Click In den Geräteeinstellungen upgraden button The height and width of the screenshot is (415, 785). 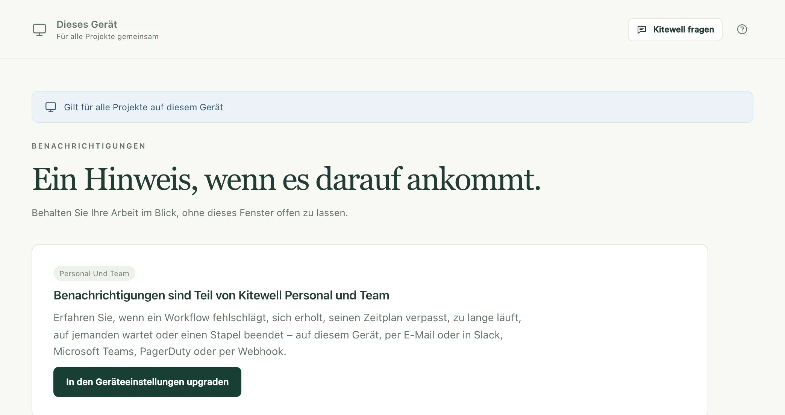tap(147, 382)
